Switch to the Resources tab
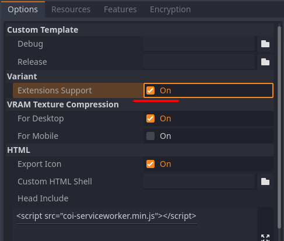 pos(71,9)
